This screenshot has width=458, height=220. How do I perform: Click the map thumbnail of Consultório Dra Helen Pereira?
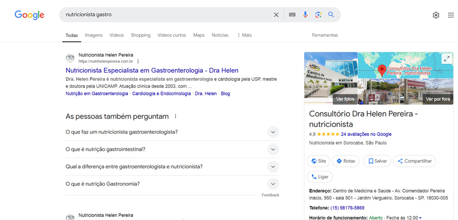405,65
